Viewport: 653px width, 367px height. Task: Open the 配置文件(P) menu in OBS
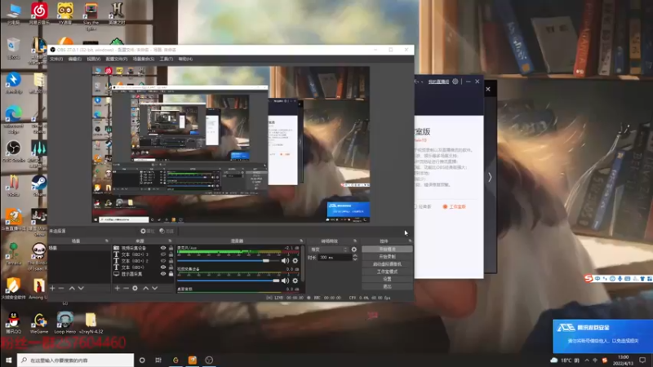(x=116, y=59)
